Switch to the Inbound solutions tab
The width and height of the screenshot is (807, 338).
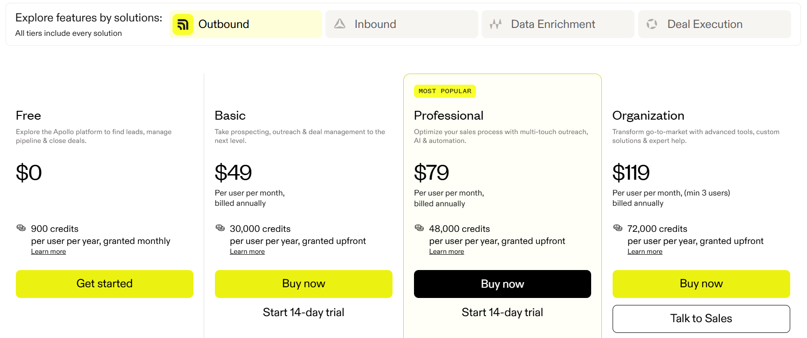[x=402, y=24]
